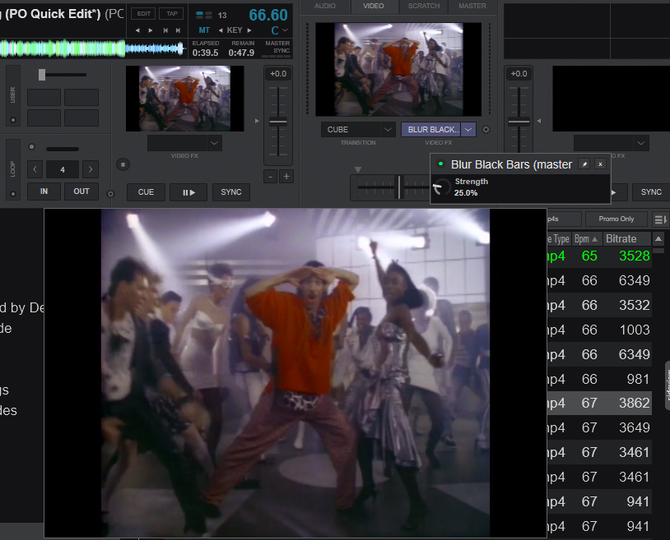Jump to next track marker icon
Image resolution: width=670 pixels, height=540 pixels.
(x=178, y=30)
